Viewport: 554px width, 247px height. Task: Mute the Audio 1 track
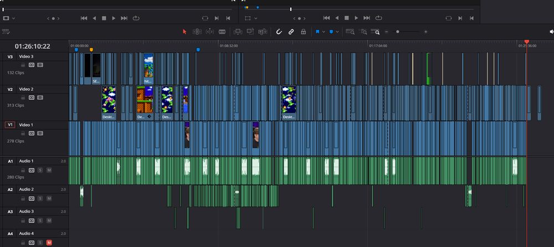pyautogui.click(x=49, y=170)
